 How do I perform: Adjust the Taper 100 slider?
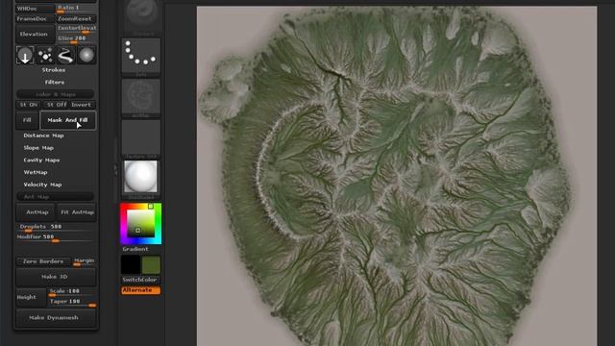(72, 302)
